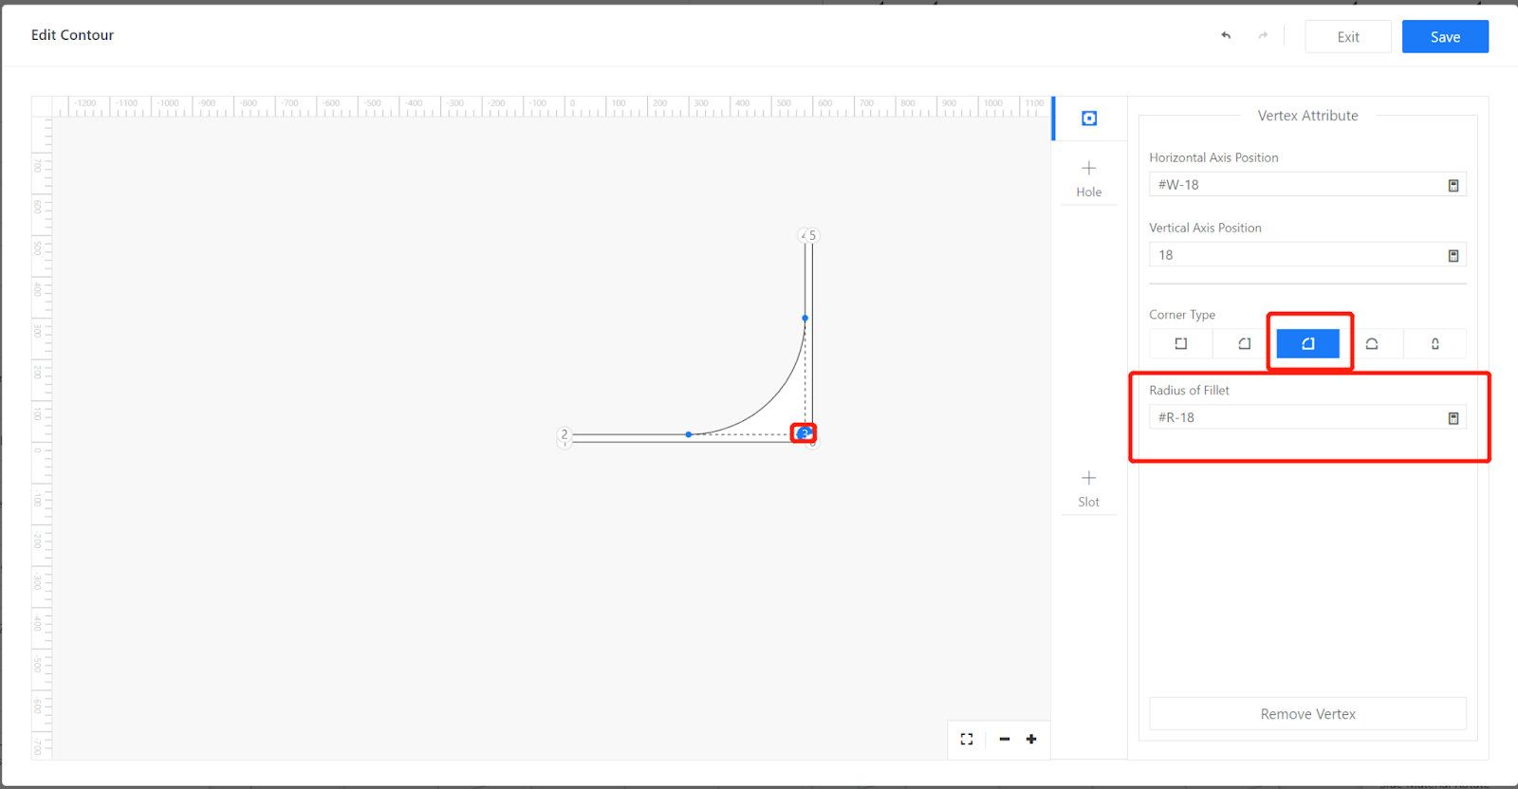Open formula calculator for Vertical Axis Position

tap(1453, 255)
